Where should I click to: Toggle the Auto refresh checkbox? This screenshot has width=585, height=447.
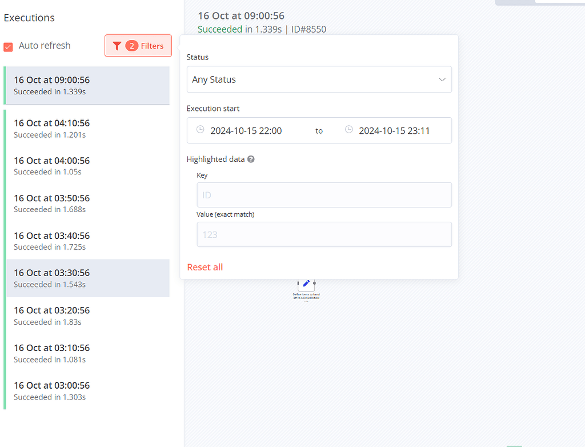click(x=9, y=47)
